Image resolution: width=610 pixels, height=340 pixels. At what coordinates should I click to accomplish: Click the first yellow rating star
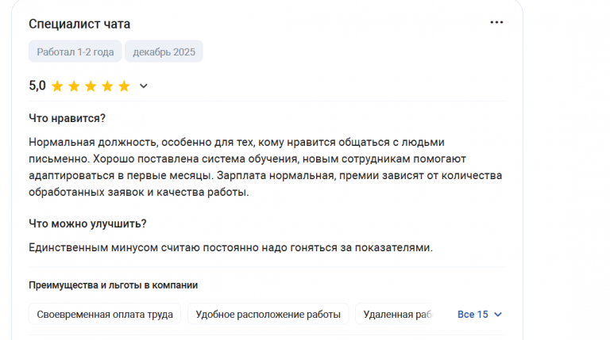tap(57, 86)
